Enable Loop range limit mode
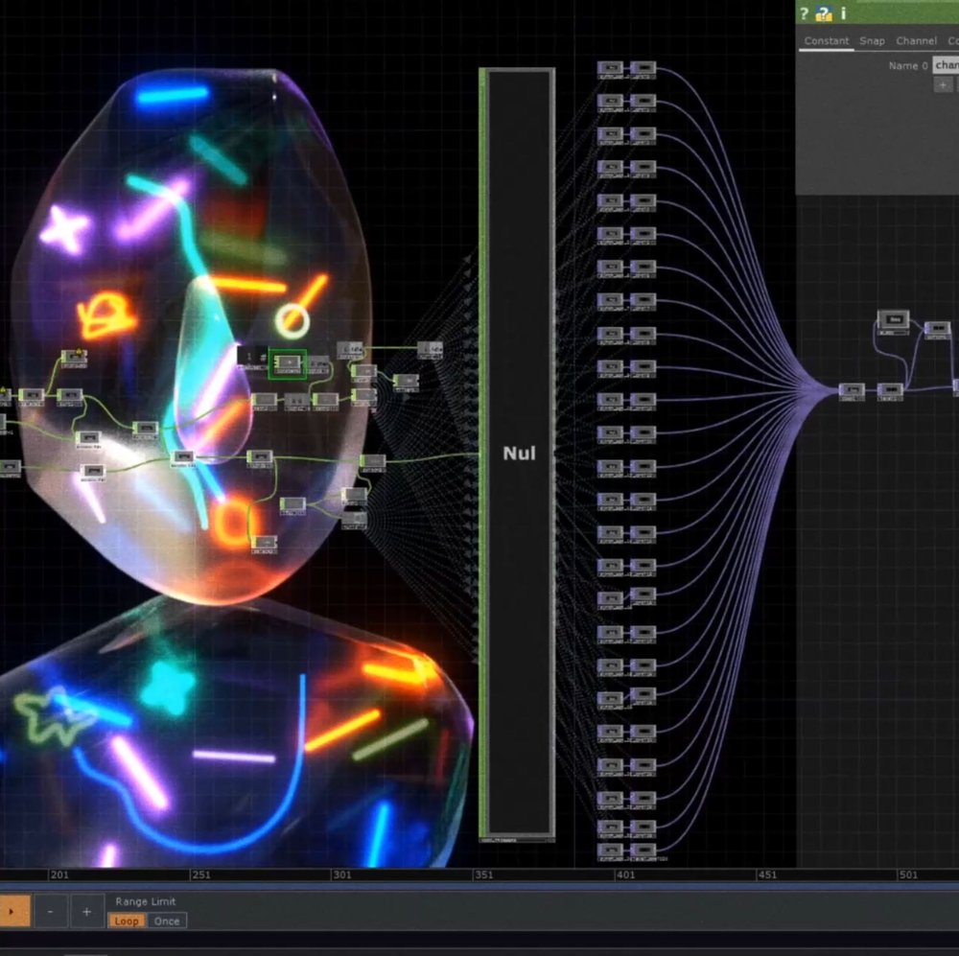Screen dimensions: 959x956 (126, 921)
